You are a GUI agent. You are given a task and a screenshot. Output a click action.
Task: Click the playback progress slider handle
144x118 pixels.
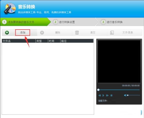pyautogui.click(x=98, y=90)
